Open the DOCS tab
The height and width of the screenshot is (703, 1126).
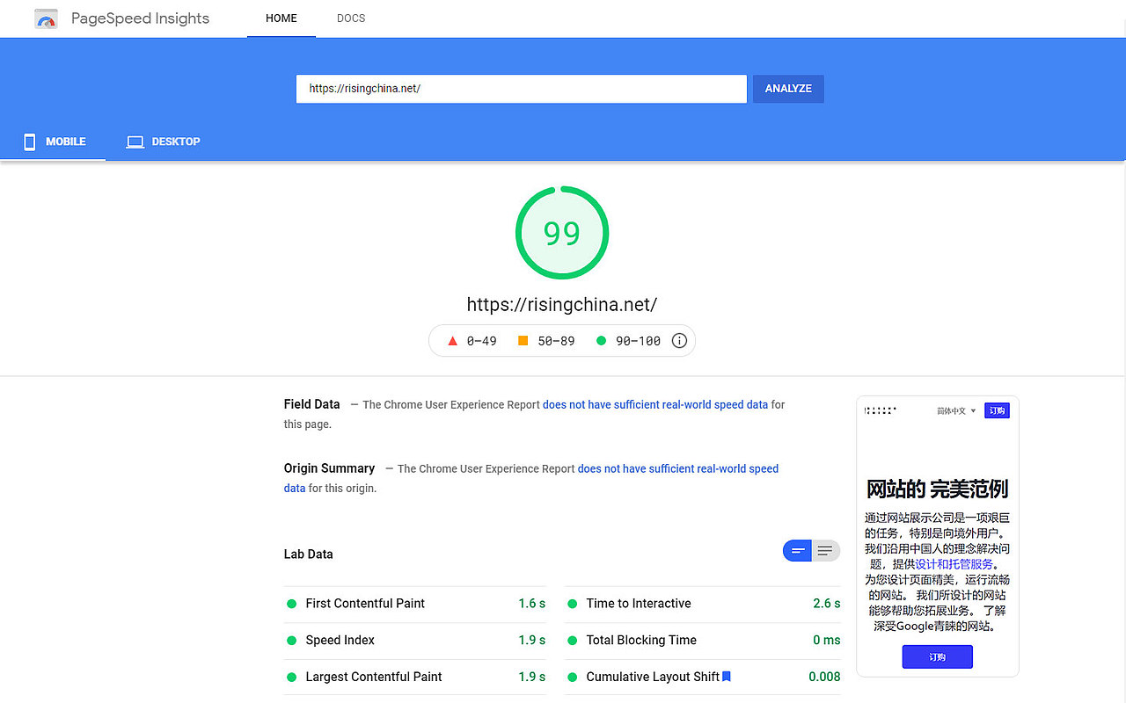coord(351,18)
